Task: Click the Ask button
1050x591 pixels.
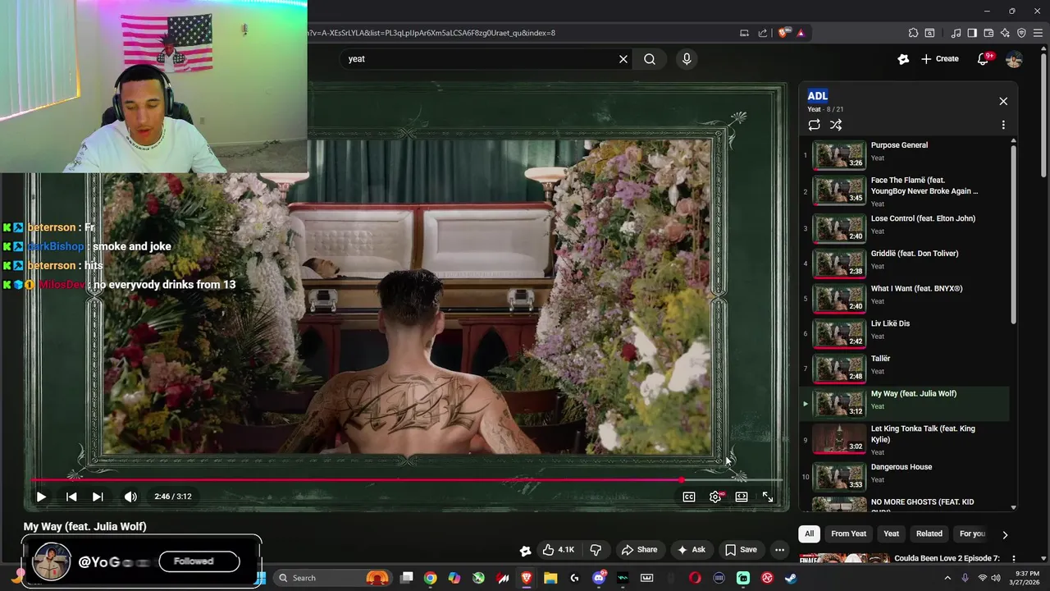Action: [691, 550]
